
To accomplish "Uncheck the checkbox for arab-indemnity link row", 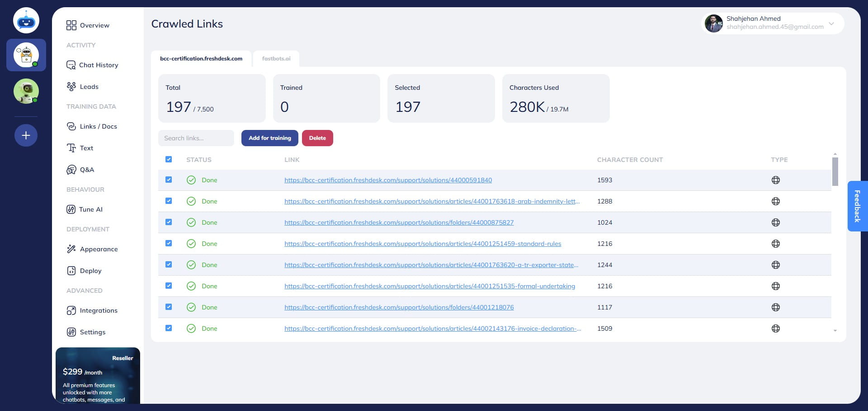I will coord(169,201).
